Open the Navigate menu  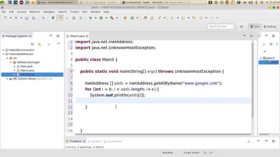point(49,12)
